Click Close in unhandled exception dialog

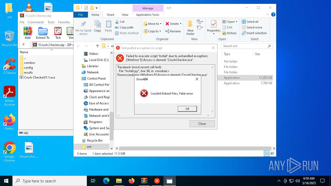pyautogui.click(x=202, y=124)
